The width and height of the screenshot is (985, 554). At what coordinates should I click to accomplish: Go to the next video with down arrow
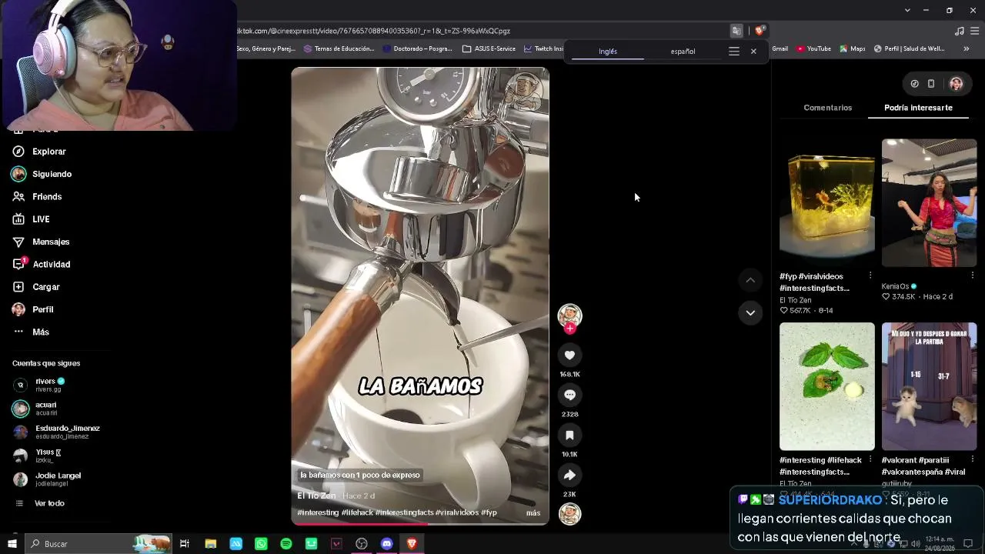click(x=750, y=312)
